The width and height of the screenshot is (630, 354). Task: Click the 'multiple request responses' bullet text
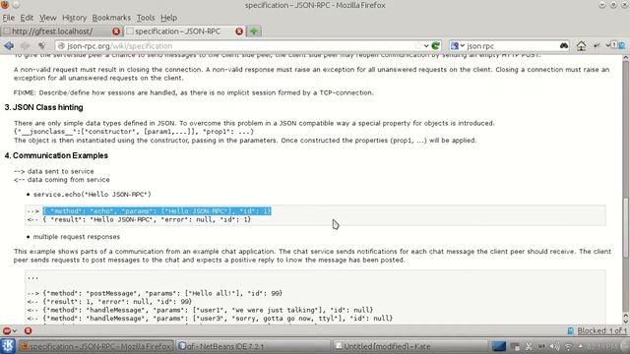click(77, 237)
